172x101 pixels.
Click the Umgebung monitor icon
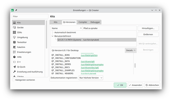[14, 37]
